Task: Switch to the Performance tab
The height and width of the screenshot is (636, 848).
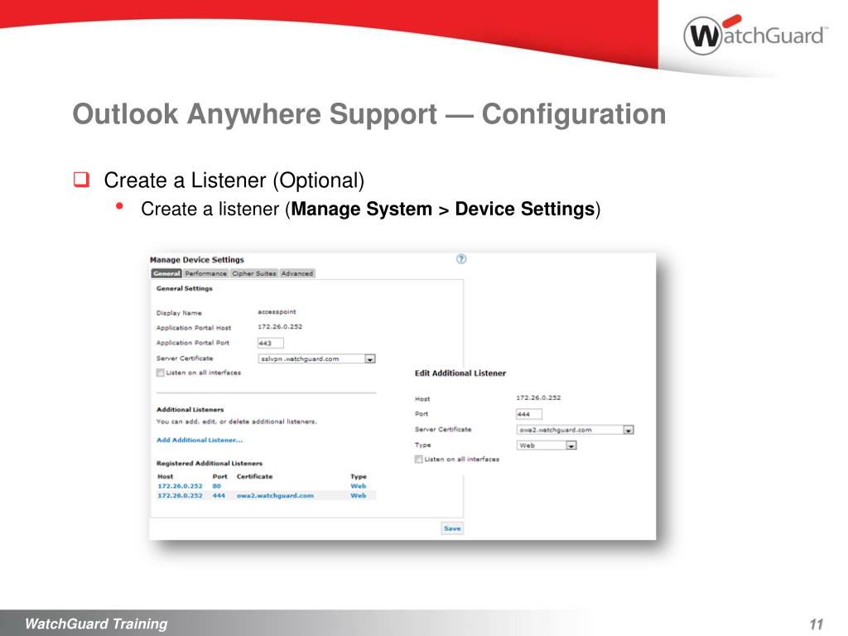Action: (205, 273)
